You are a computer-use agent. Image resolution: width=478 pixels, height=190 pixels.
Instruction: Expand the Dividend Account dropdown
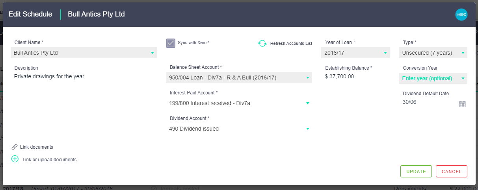(239, 129)
